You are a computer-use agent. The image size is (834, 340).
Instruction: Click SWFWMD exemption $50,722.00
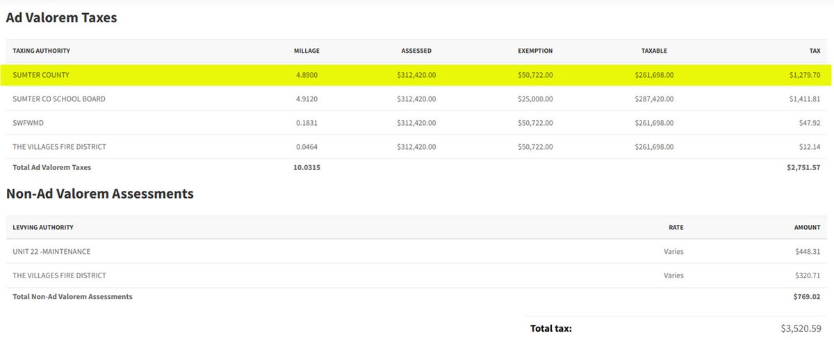tap(535, 123)
